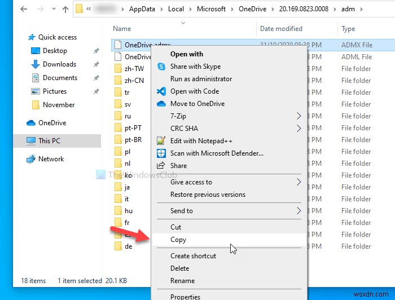Click the pin icon next to Desktop
This screenshot has height=300, width=395.
(96, 51)
